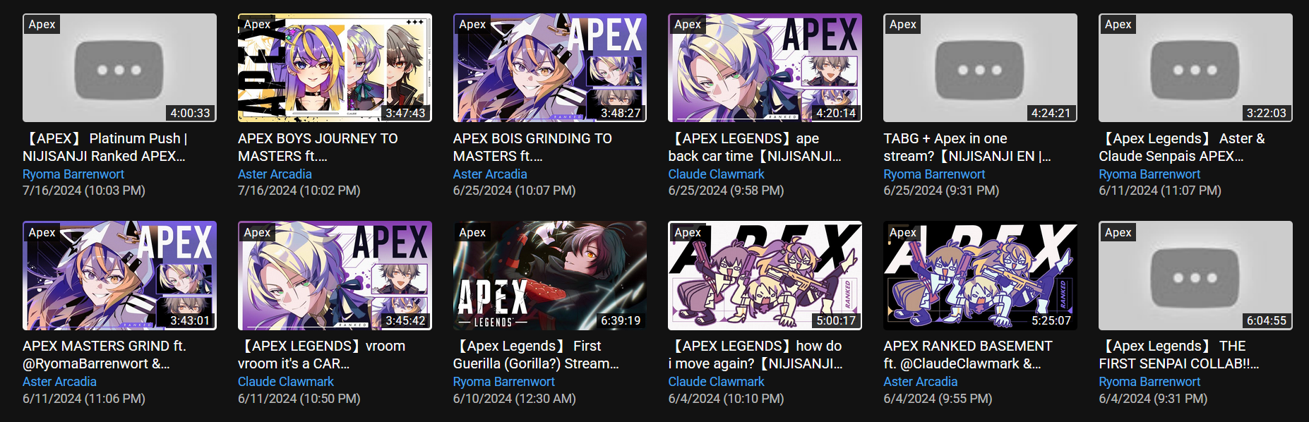
Task: Open APEX BOYS JOURNEY TO MASTERS thumbnail
Action: click(x=335, y=68)
